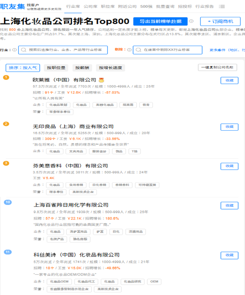Click the rank 10 badge
The width and height of the screenshot is (245, 295).
coord(8,202)
